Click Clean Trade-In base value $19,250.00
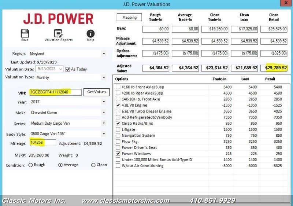 [215, 29]
